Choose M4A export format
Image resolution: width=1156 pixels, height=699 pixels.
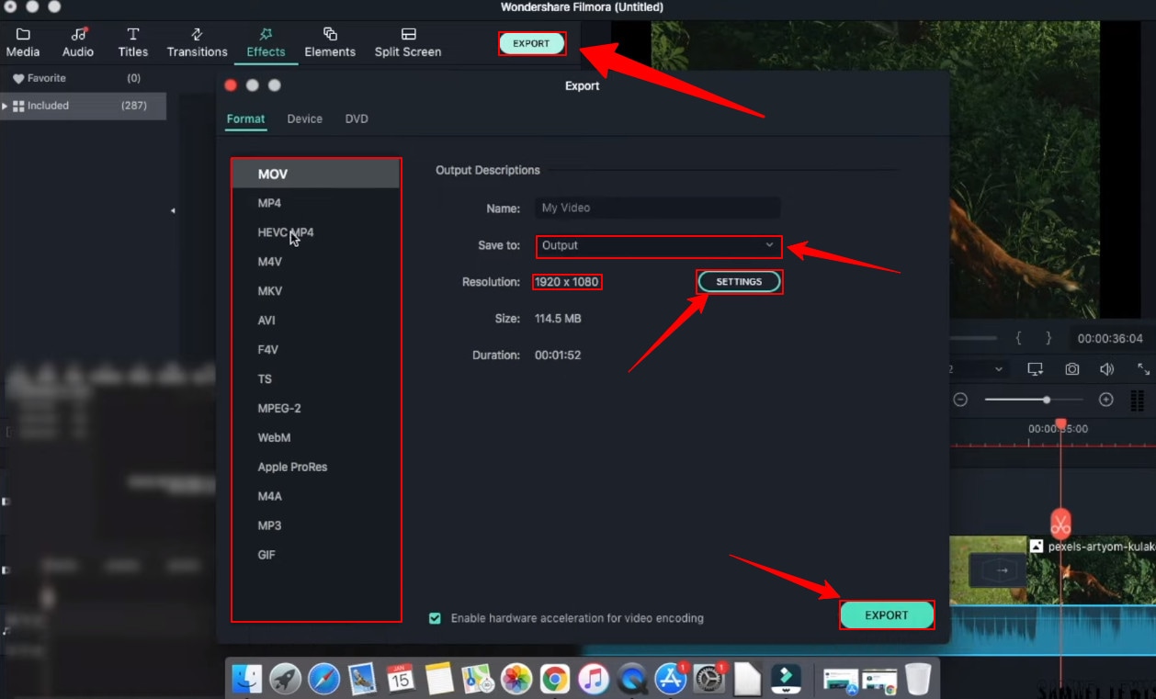coord(316,497)
